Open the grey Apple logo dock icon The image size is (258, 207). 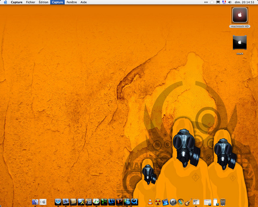coord(43,202)
